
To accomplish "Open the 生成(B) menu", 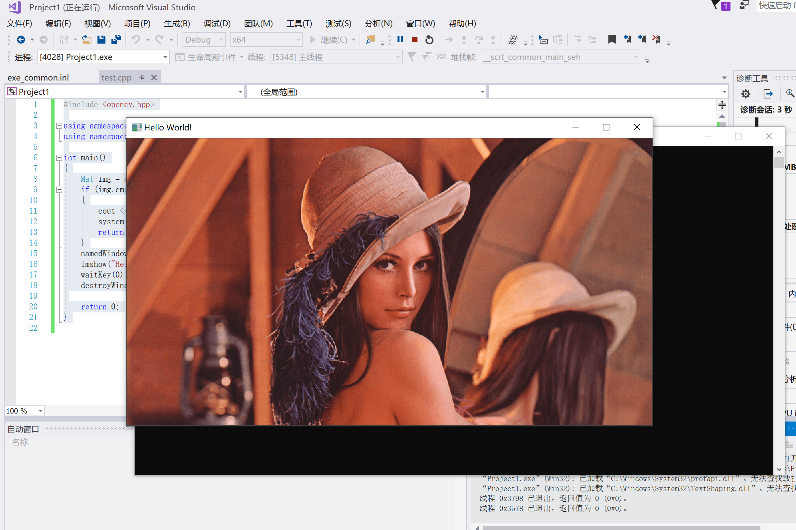I will [177, 24].
